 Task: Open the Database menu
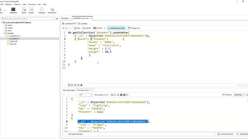[8, 4]
